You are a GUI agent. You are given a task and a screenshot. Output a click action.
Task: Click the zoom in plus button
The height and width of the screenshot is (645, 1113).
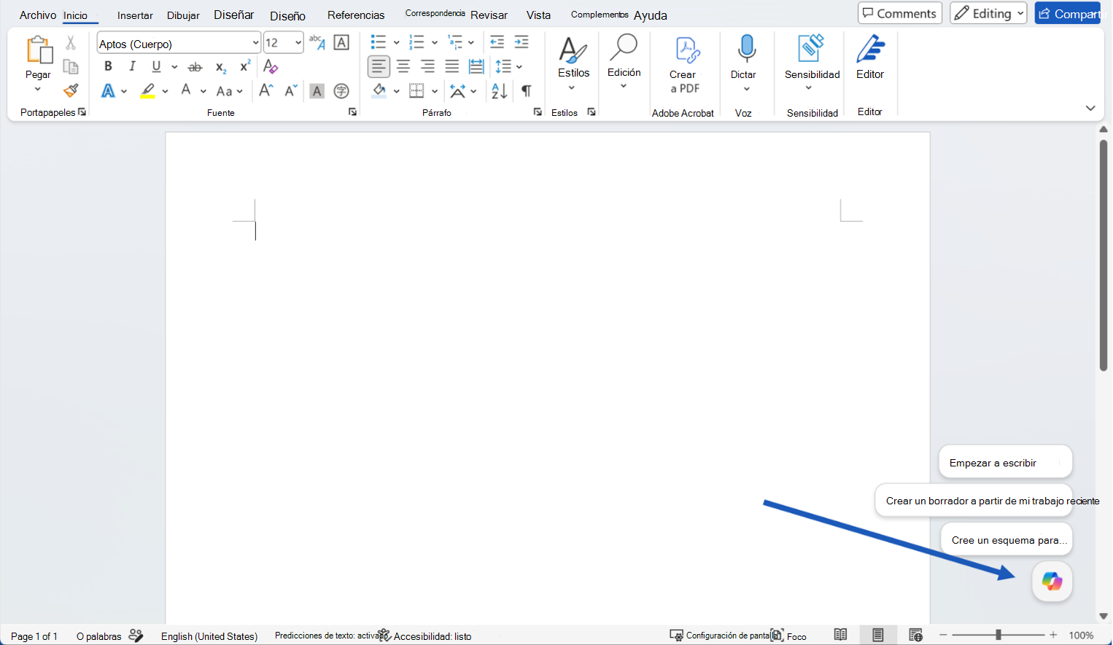pyautogui.click(x=1053, y=636)
